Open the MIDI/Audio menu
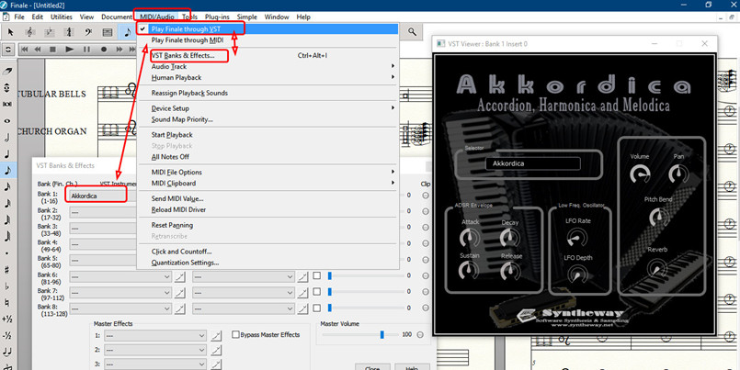Screen dimensions: 740x370 156,17
